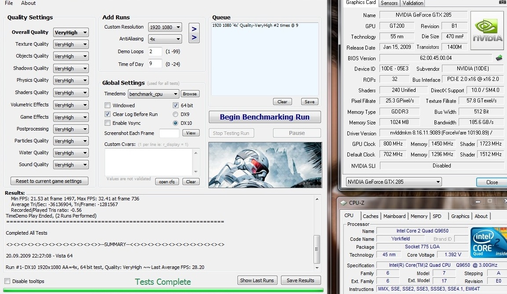Viewport: 507px width, 294px height.
Task: Switch to CPU-Z SPD tab
Action: (437, 216)
